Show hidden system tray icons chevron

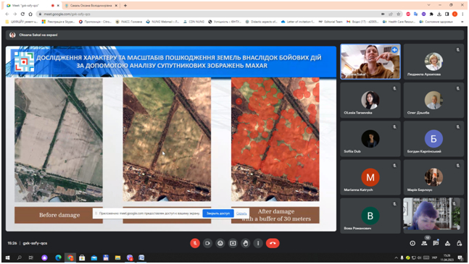point(396,257)
